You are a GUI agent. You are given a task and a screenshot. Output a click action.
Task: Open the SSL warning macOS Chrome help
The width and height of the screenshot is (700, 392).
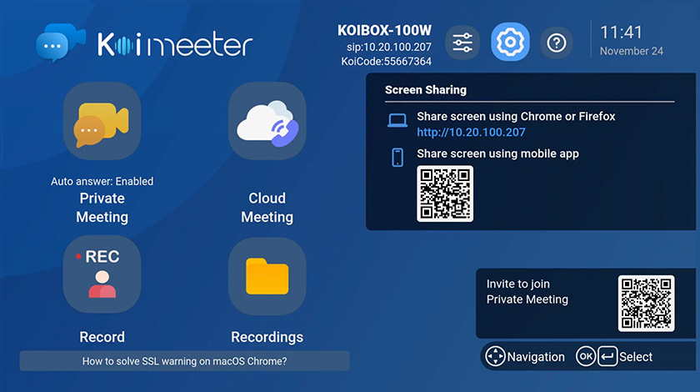184,361
